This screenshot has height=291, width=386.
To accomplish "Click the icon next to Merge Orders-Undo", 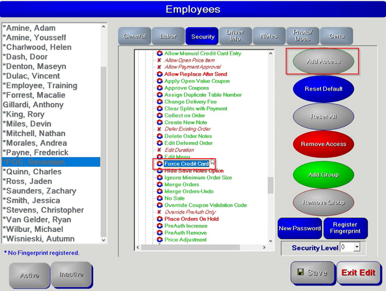I will coord(160,191).
